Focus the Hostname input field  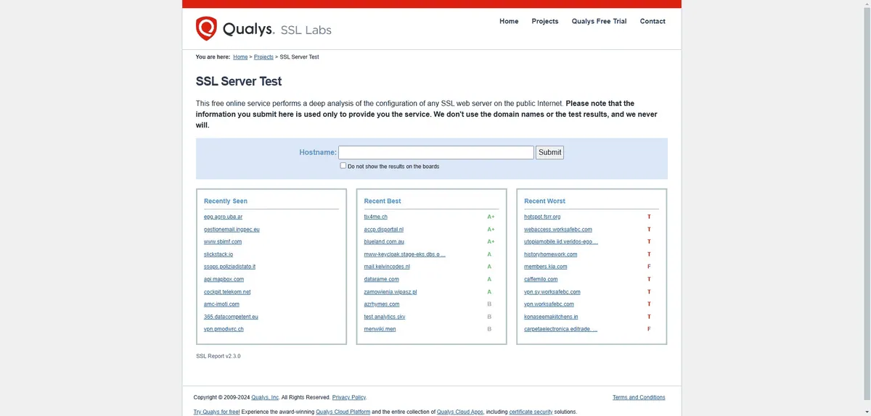pos(436,152)
